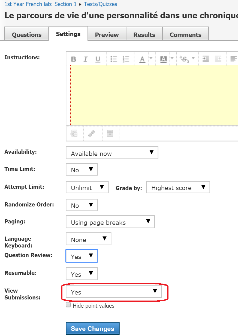Apply italic formatting in the editor

click(86, 59)
